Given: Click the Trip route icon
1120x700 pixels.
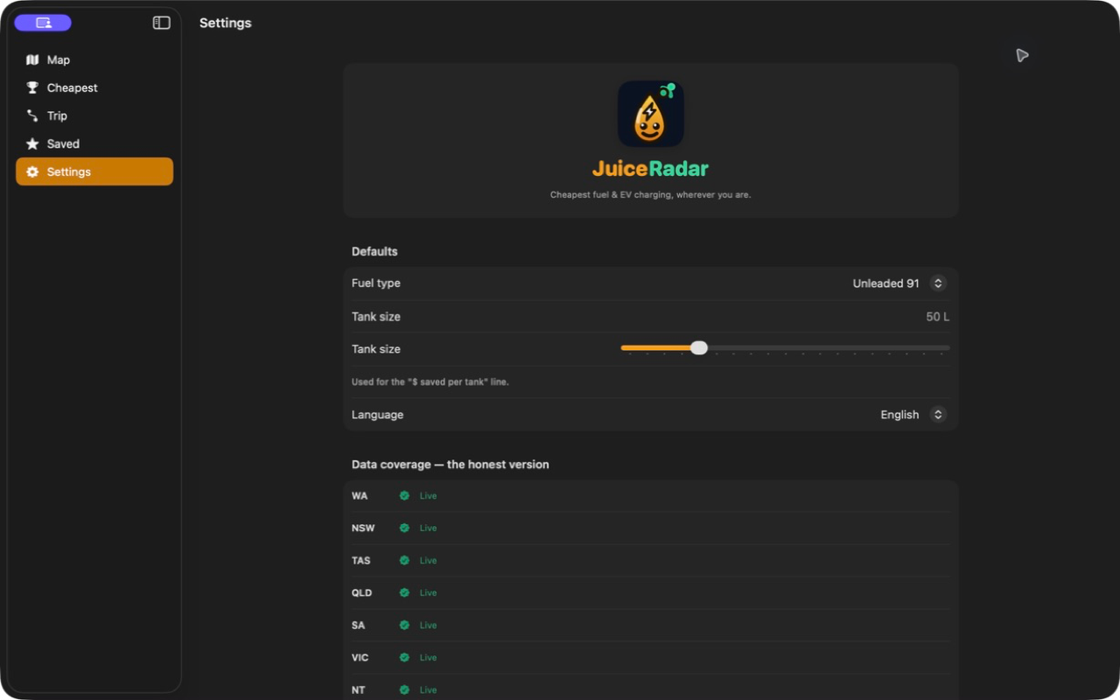Looking at the screenshot, I should (32, 116).
